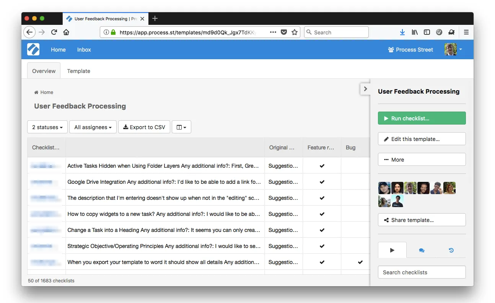The height and width of the screenshot is (303, 495).
Task: Click the extension icon beside the hamburger menu
Action: (451, 32)
